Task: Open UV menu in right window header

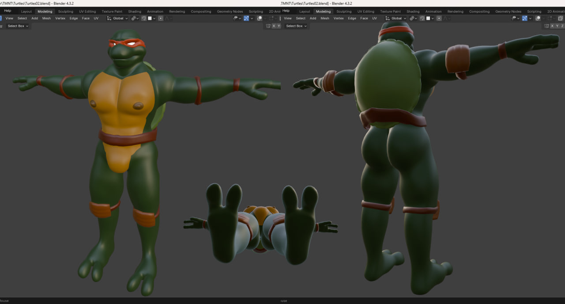Action: pos(374,18)
